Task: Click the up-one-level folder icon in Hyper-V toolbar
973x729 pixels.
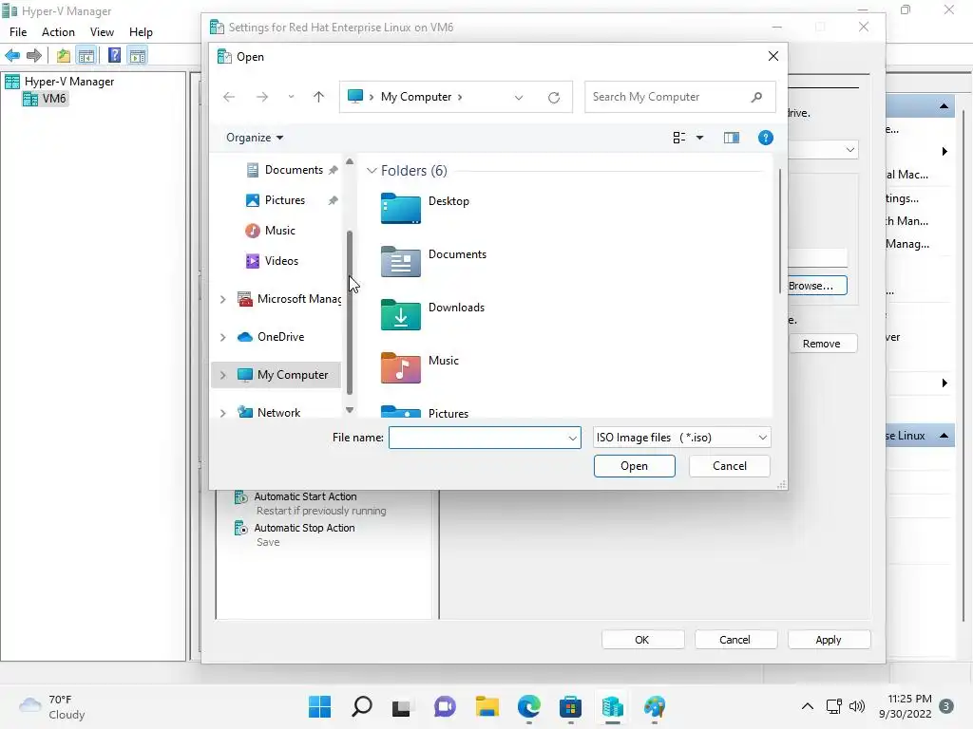Action: click(x=64, y=56)
